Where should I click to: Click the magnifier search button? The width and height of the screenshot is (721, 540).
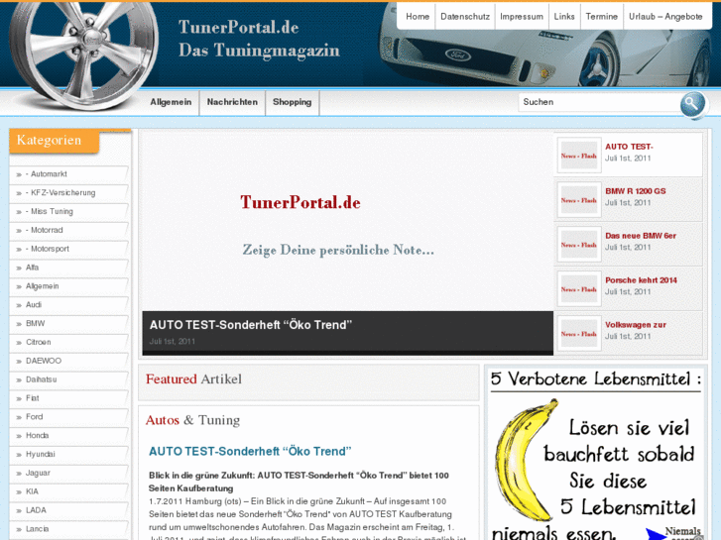(x=692, y=104)
